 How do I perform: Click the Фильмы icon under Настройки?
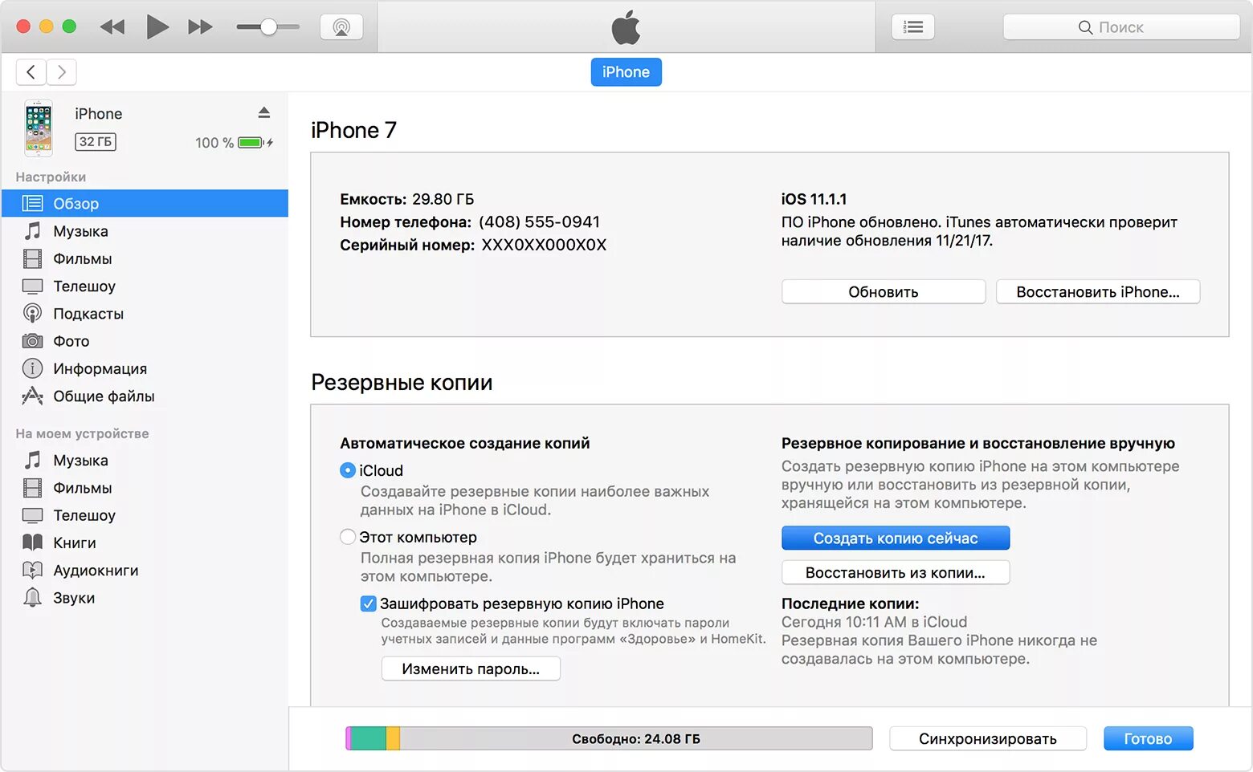coord(32,258)
